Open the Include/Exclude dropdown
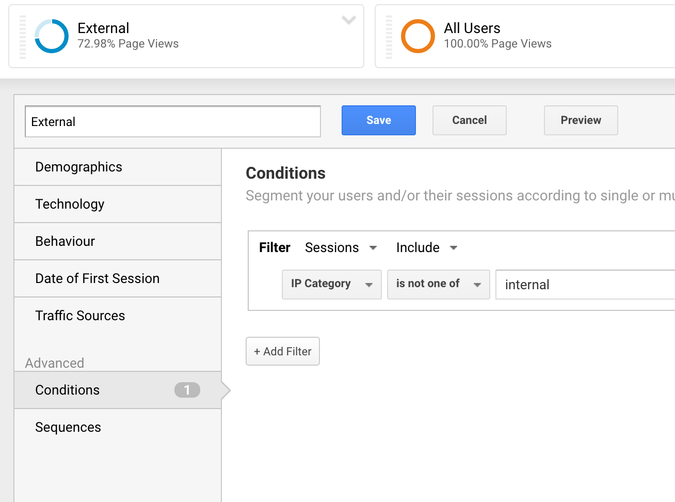Viewport: 675px width, 502px height. click(427, 248)
